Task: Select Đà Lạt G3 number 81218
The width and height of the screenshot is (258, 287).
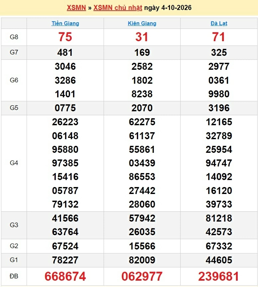Action: click(x=219, y=218)
